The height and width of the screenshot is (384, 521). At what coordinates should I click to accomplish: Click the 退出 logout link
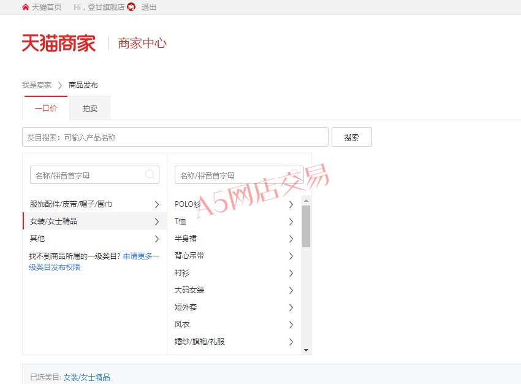(148, 7)
